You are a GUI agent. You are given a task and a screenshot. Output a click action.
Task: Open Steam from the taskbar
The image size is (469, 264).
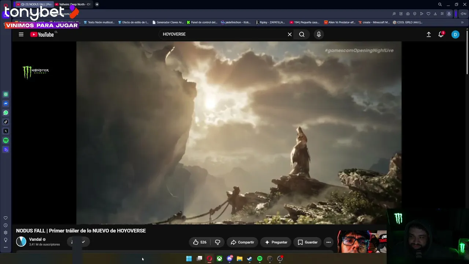pyautogui.click(x=250, y=259)
